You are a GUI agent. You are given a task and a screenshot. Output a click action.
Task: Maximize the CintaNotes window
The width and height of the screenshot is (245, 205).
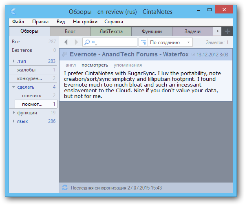coord(210,10)
